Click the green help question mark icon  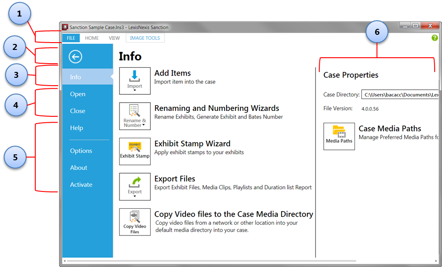435,38
